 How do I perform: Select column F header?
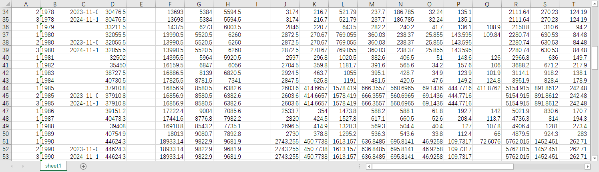click(x=170, y=4)
